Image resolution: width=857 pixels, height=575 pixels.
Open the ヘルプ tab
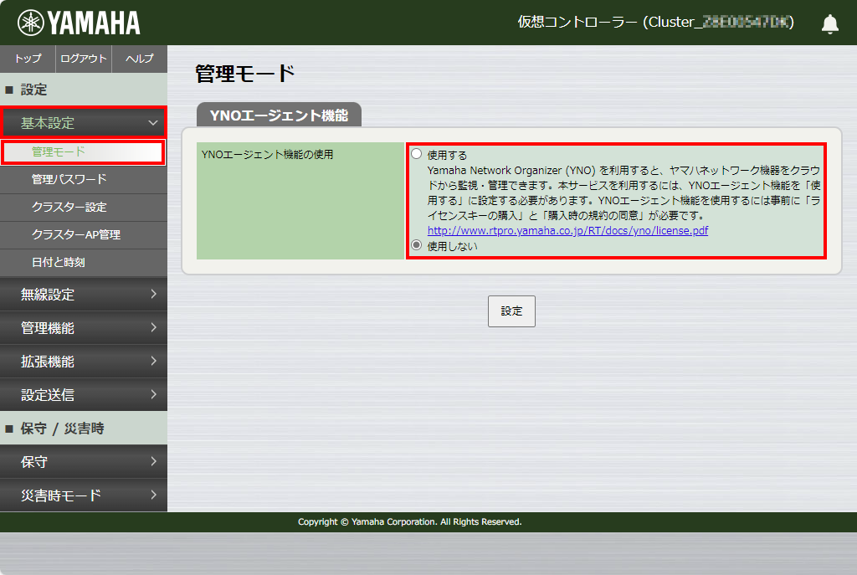[x=139, y=59]
